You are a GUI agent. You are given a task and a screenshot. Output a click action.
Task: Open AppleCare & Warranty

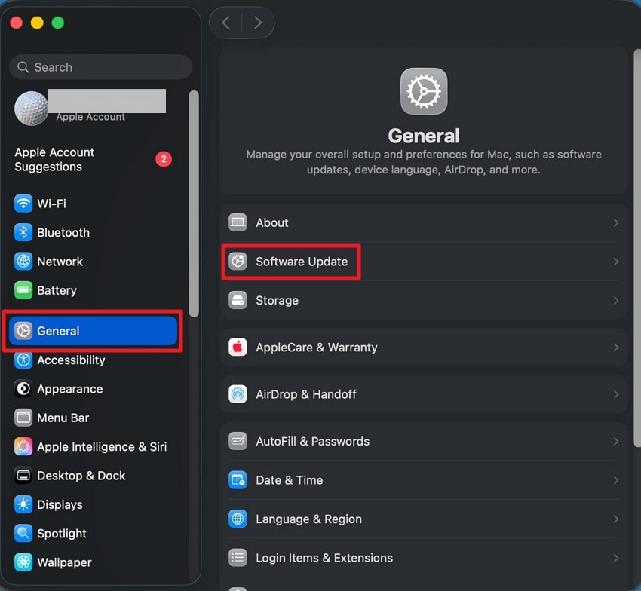pyautogui.click(x=422, y=348)
